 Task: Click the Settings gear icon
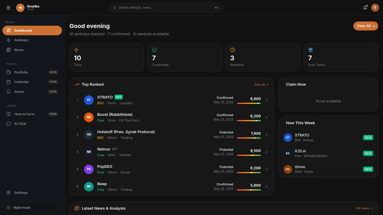(9, 193)
